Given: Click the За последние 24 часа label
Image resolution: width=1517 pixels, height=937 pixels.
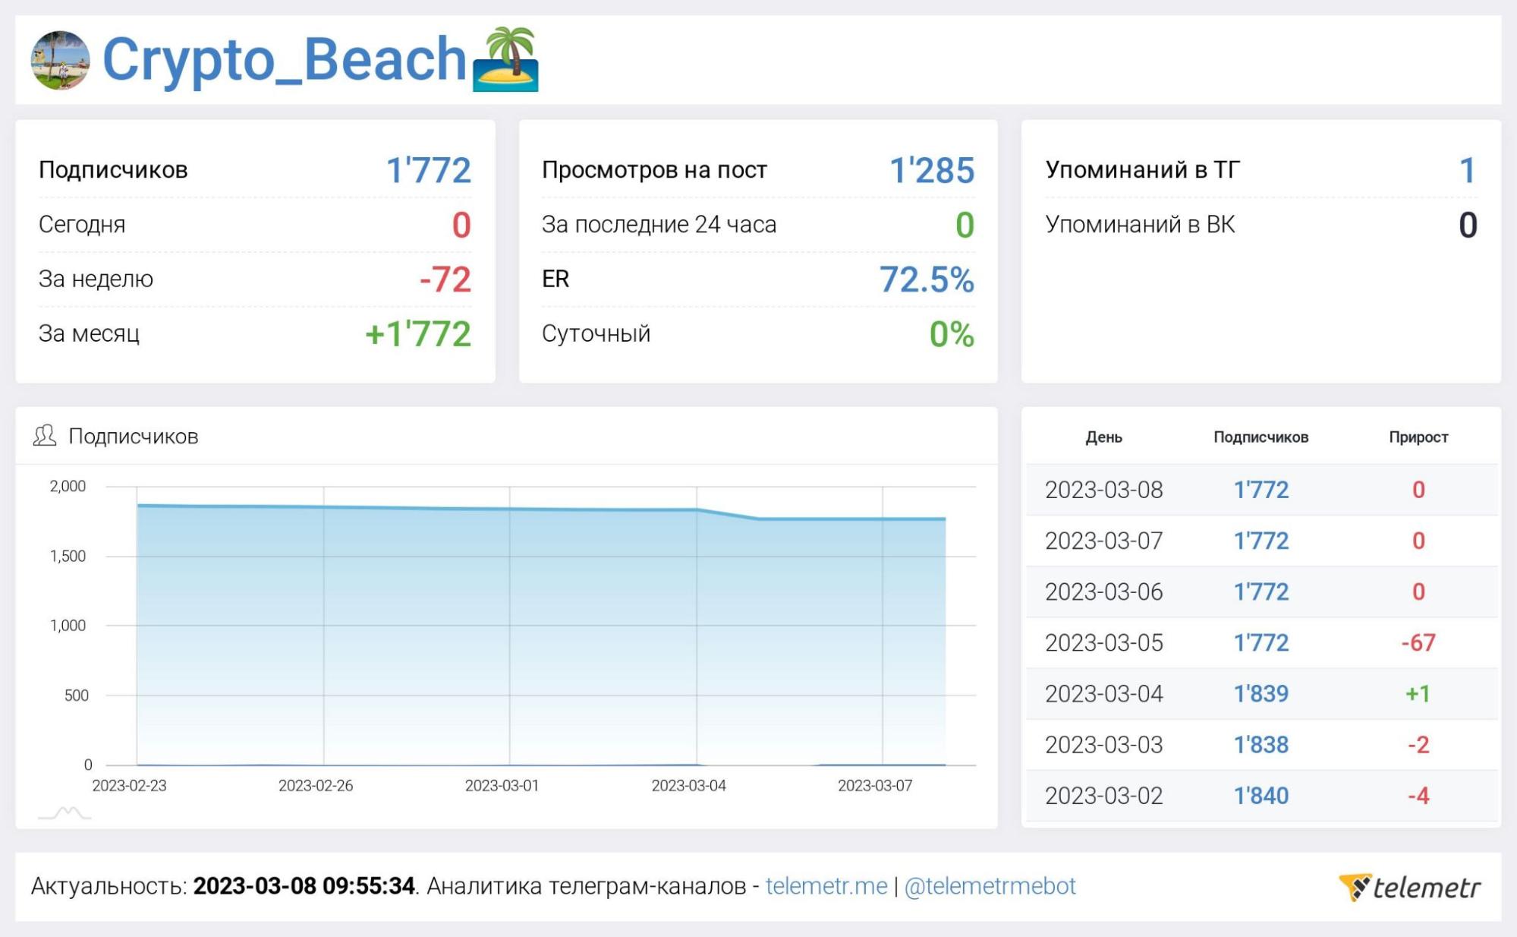Looking at the screenshot, I should [659, 225].
